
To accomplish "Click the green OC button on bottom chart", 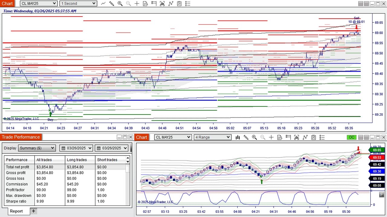I will tap(351, 137).
